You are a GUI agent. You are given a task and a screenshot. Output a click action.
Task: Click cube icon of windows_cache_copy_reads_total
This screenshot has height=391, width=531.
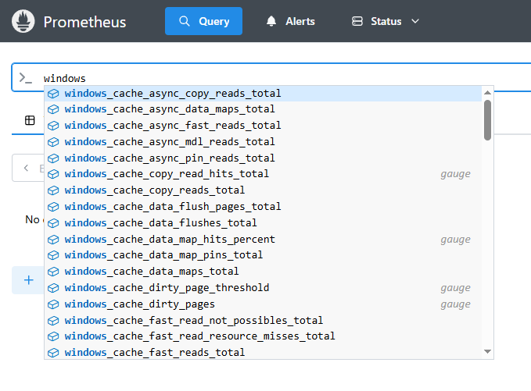point(53,190)
